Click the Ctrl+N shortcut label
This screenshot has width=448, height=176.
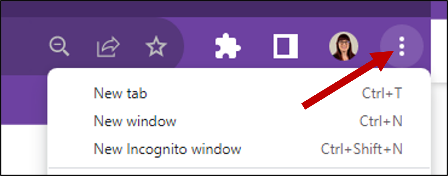381,121
